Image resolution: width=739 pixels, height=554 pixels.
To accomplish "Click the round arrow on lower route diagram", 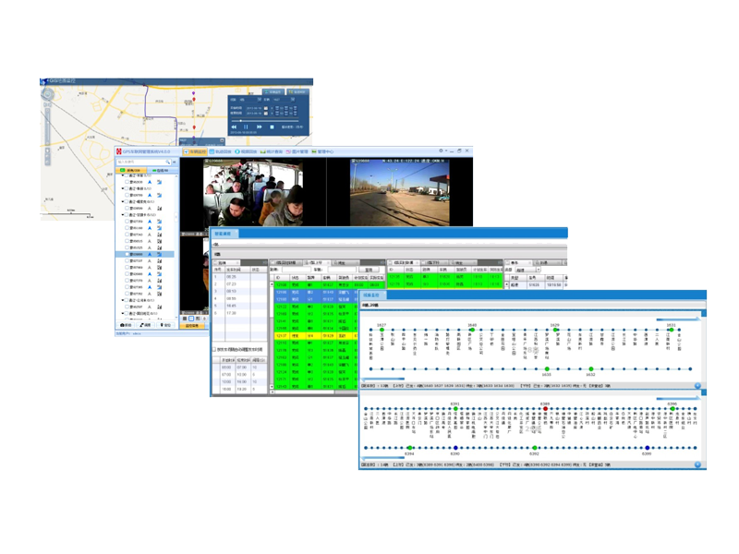I will 697,465.
